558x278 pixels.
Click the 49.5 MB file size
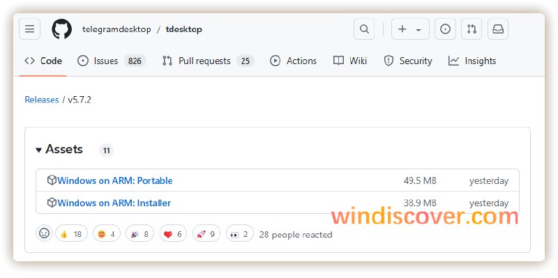point(420,181)
